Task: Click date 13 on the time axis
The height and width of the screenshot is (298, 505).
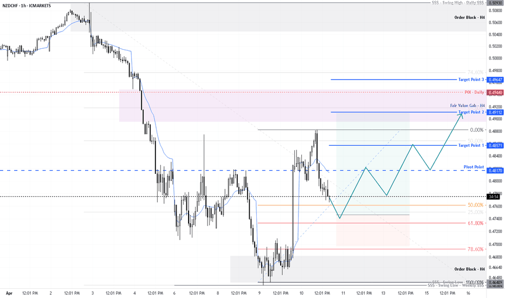Action: (383, 293)
